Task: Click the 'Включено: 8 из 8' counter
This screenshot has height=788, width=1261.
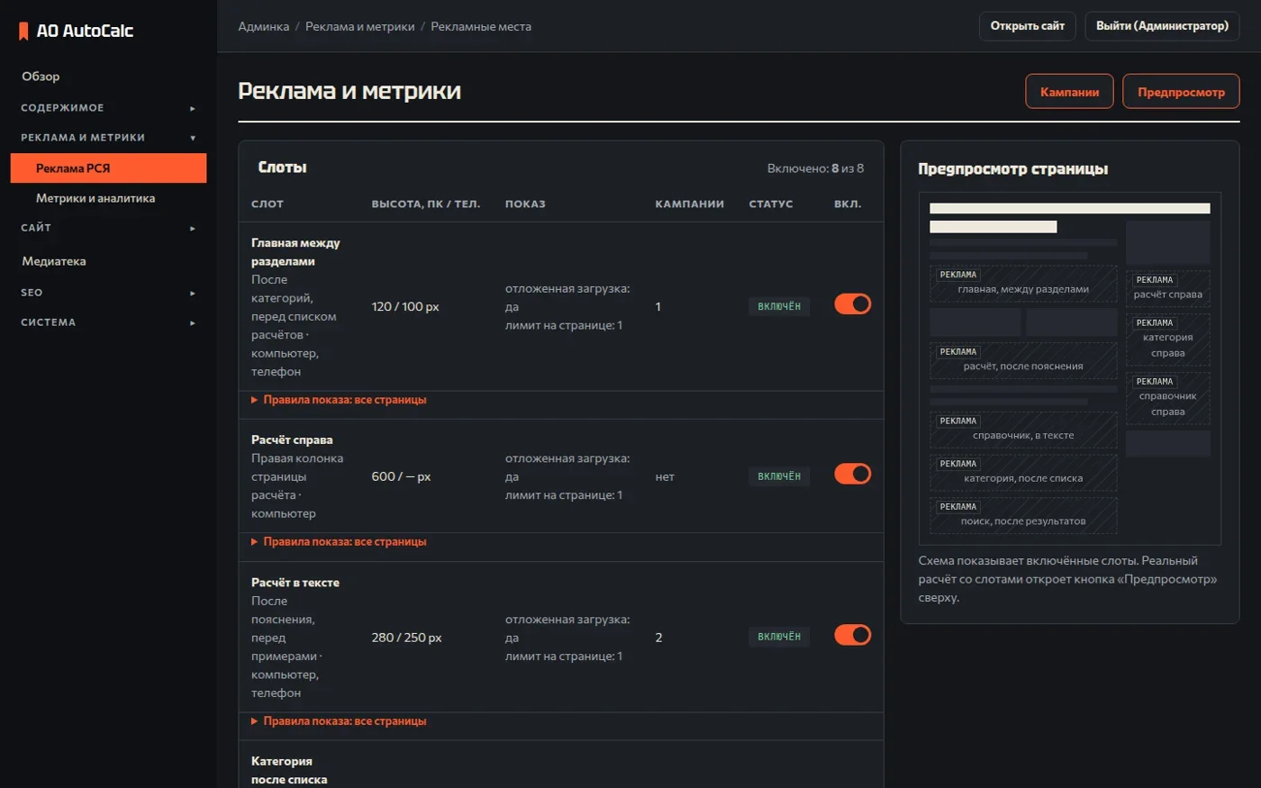Action: coord(815,168)
